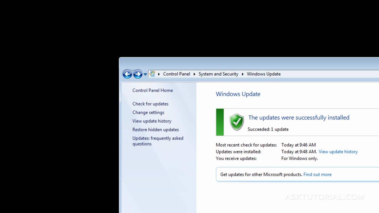Click the Forward navigation arrow
Image resolution: width=379 pixels, height=213 pixels.
(x=138, y=74)
